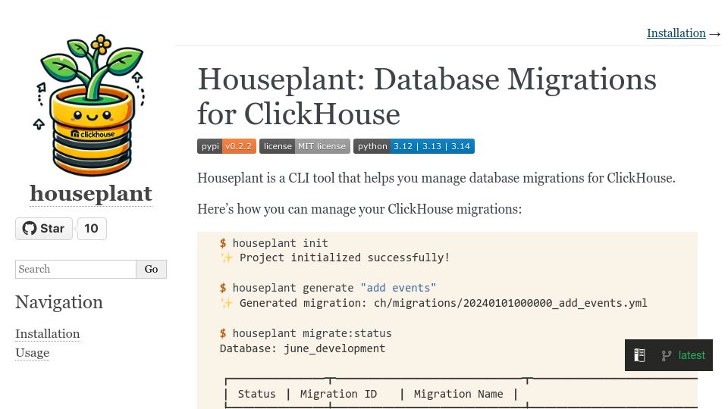Click 'Project initialized successfully!' line

point(344,258)
